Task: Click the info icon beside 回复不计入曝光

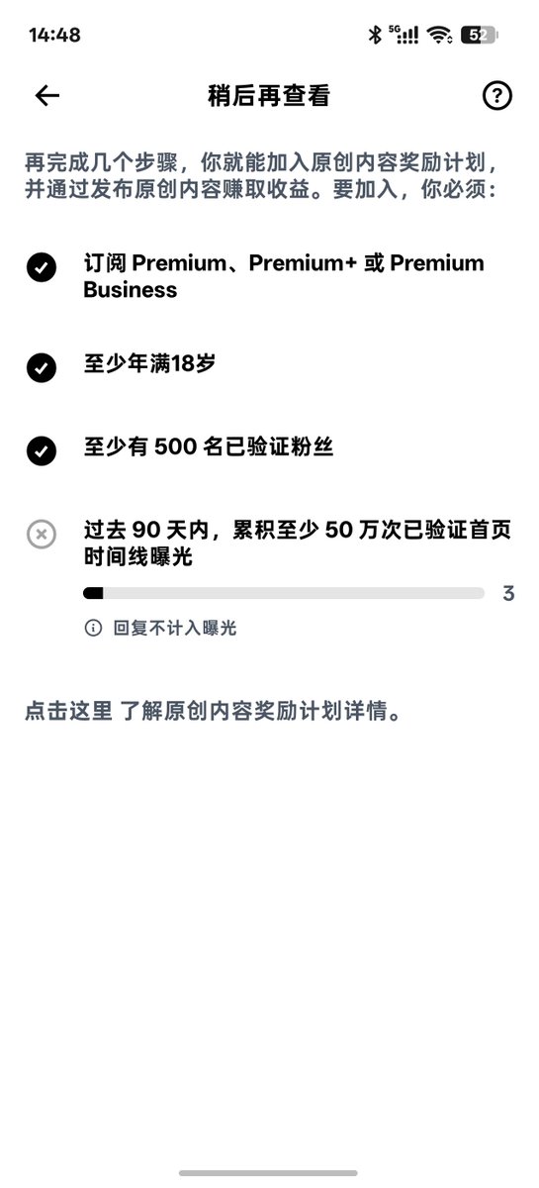Action: pos(93,628)
